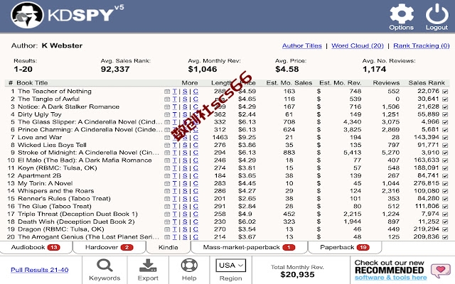455x284 pixels.
Task: Click calendar icon for El Malo row
Action: [167, 160]
